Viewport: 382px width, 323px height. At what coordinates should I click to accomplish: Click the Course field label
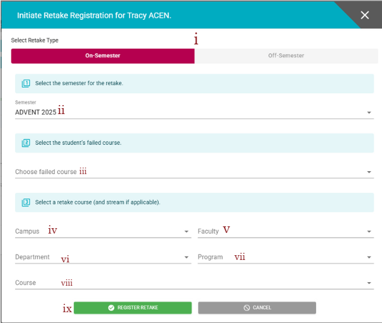click(26, 283)
